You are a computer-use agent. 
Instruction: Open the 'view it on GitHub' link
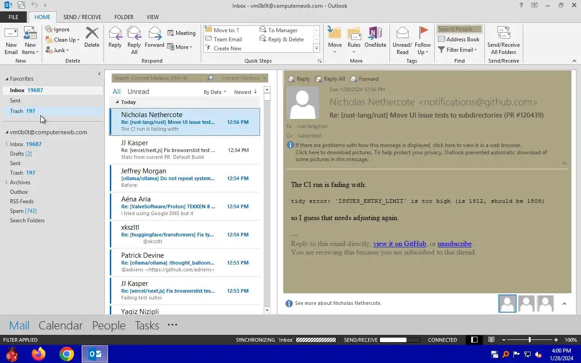[x=399, y=244]
